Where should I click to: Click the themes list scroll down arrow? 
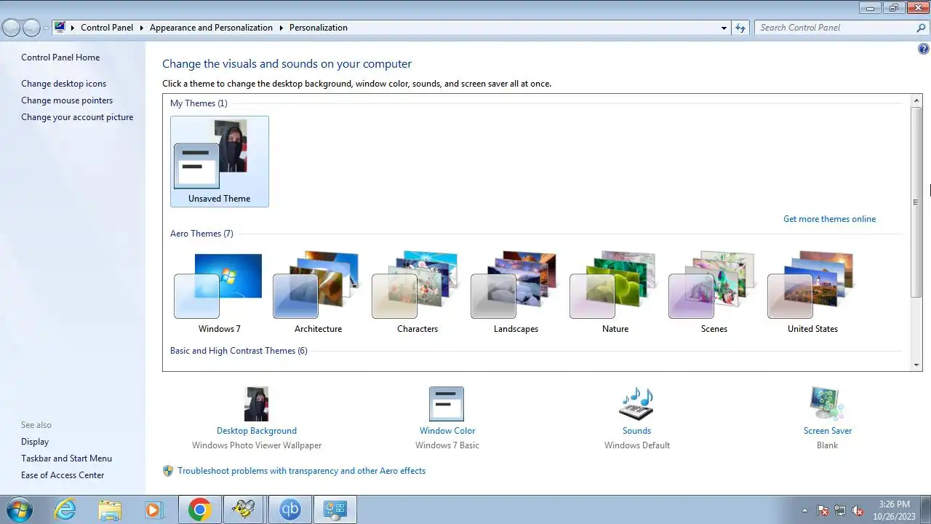tap(916, 364)
